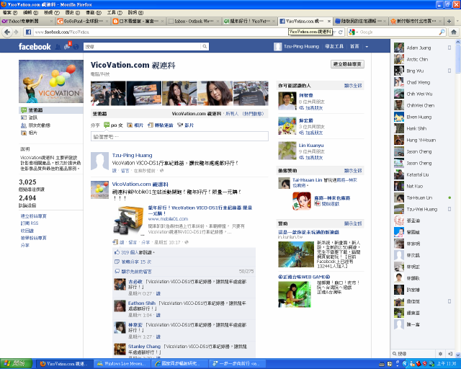This screenshot has width=461, height=369.
Task: Click inside the Facebook search field
Action: point(143,47)
